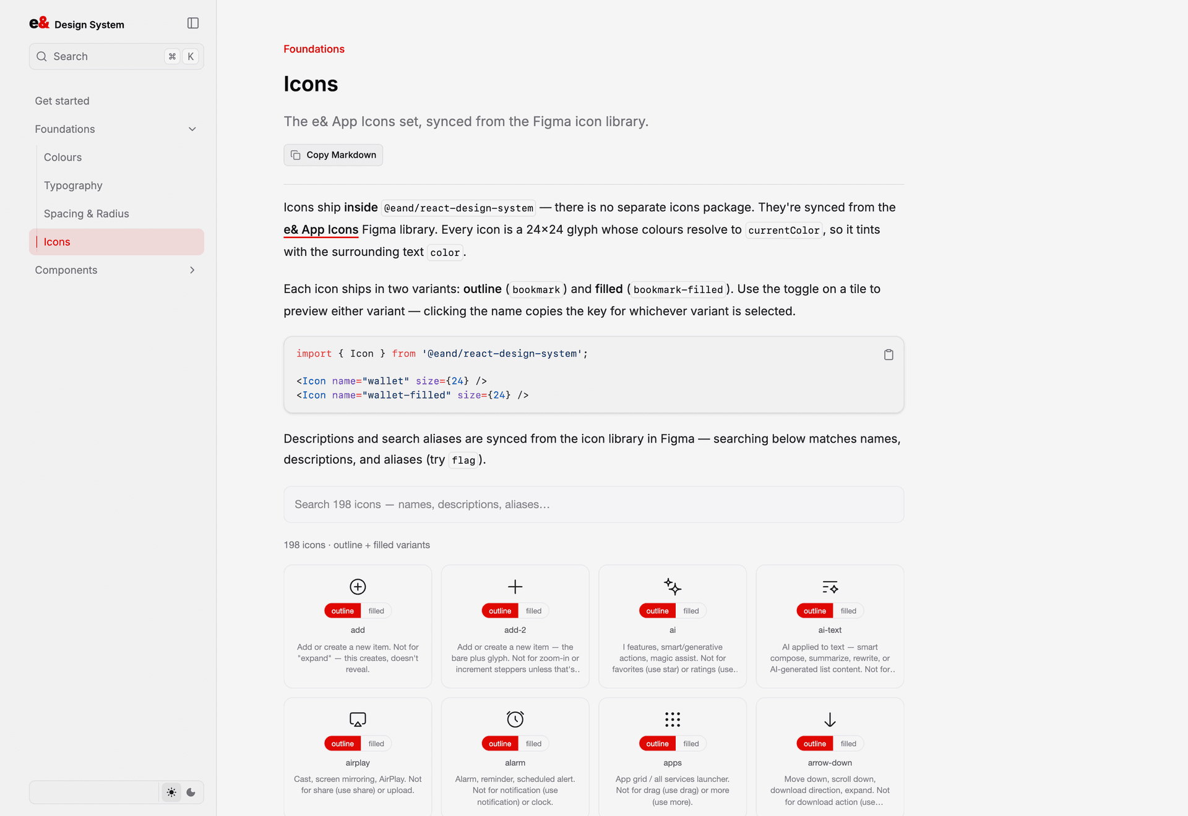The image size is (1188, 816).
Task: Show filled variant for alarm icon
Action: point(533,744)
